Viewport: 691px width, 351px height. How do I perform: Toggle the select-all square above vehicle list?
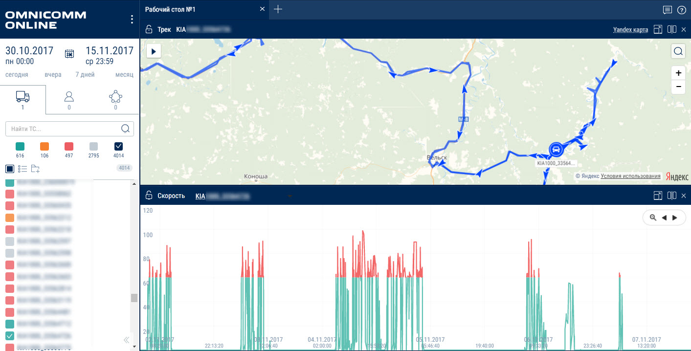[x=10, y=169]
